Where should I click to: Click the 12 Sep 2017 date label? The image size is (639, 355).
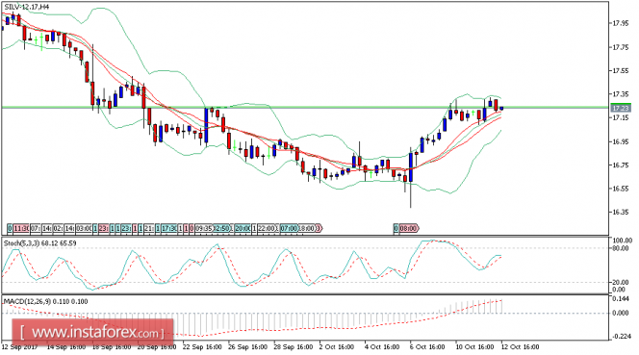(x=19, y=347)
